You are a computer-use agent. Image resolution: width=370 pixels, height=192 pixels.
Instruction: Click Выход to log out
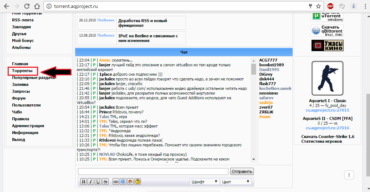(19, 139)
